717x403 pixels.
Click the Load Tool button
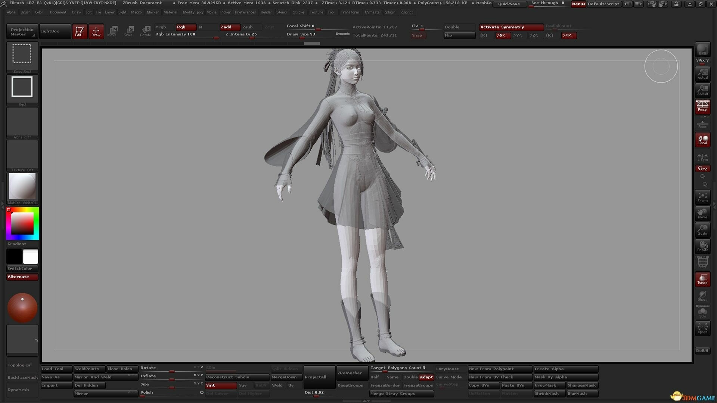pos(57,369)
